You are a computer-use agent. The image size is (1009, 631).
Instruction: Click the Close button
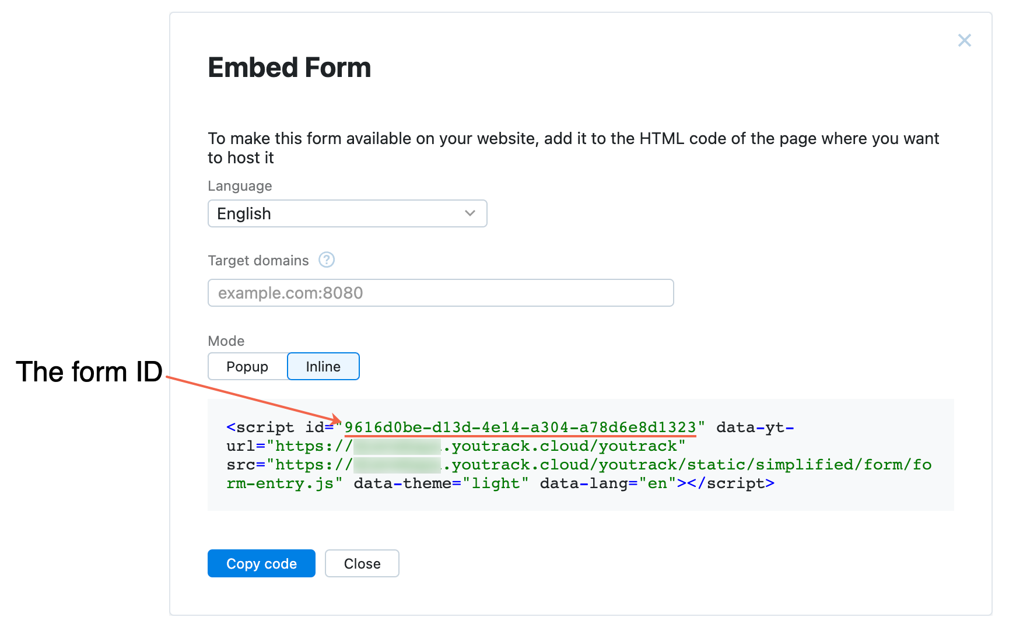(362, 563)
